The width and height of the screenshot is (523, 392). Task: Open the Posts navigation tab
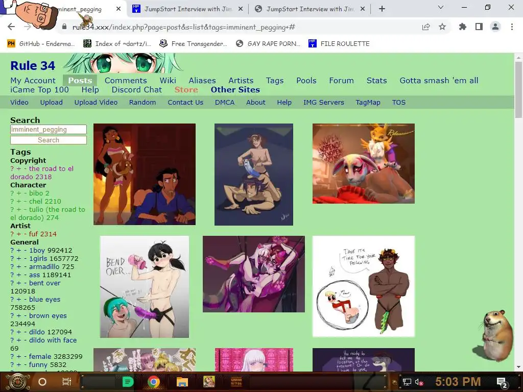click(x=80, y=80)
